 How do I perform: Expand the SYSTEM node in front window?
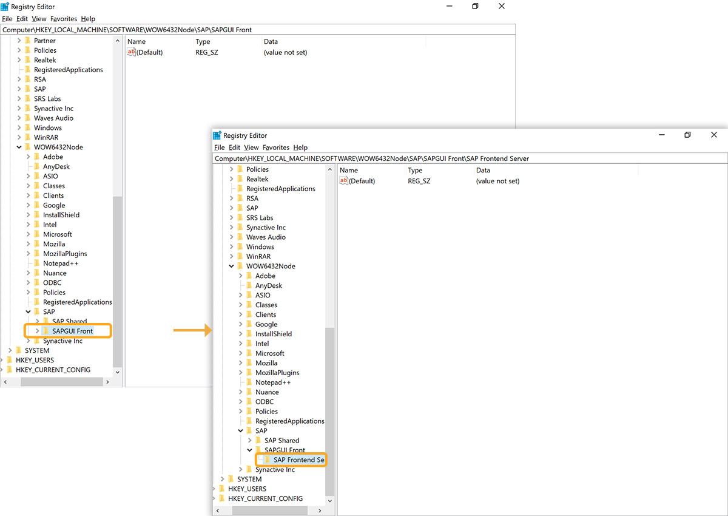(223, 479)
